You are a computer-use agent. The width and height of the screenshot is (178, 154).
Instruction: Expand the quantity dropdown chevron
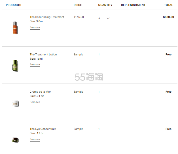click(108, 18)
